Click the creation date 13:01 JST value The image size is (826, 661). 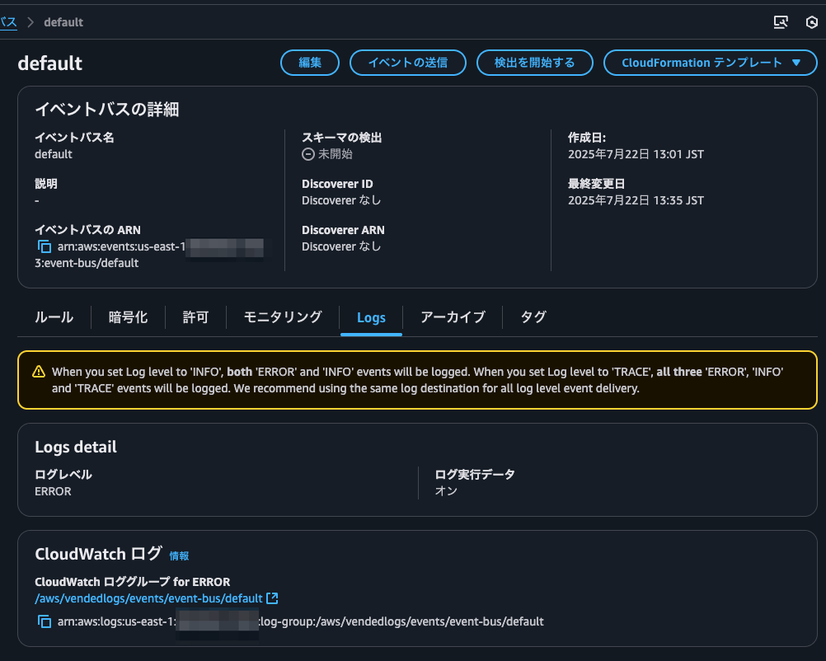coord(636,154)
